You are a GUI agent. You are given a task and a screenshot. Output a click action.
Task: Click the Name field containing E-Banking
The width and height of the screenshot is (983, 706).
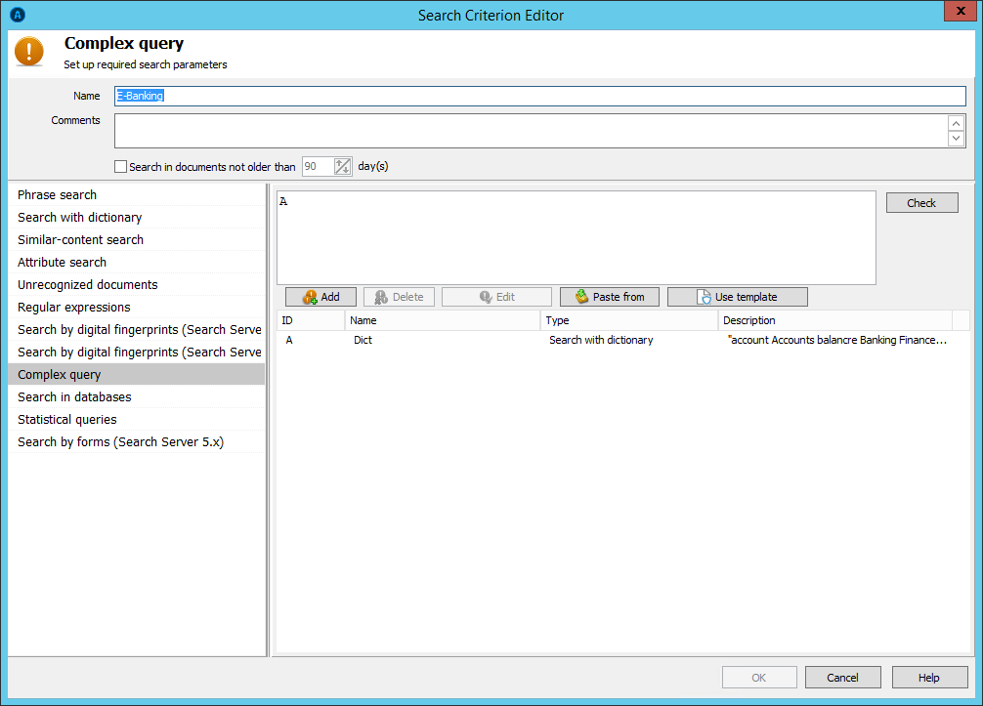click(x=539, y=96)
